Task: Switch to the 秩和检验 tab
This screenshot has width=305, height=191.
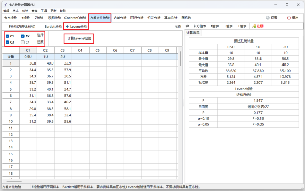Action: point(55,18)
